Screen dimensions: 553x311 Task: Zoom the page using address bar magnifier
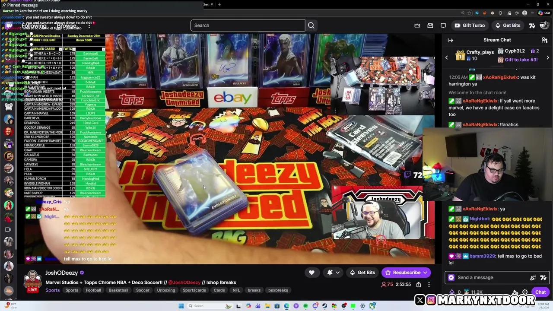tap(463, 13)
